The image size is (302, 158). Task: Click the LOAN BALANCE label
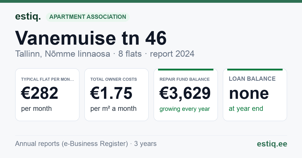point(252,79)
